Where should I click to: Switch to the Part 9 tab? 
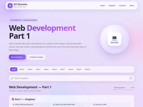pyautogui.click(x=79, y=69)
